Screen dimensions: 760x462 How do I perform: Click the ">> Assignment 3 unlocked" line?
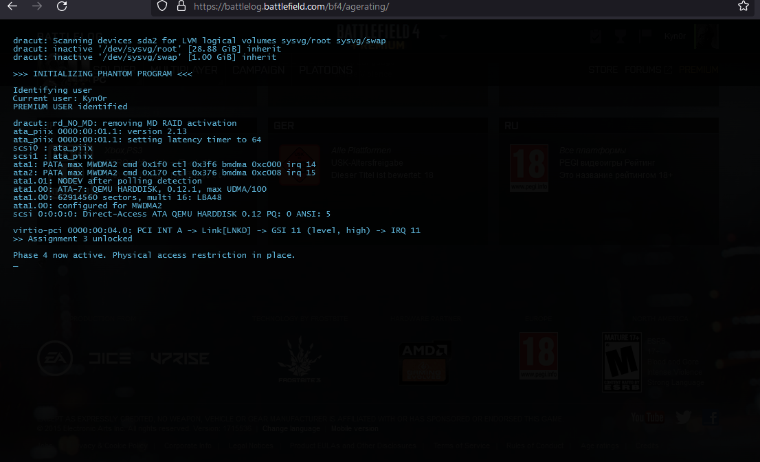coord(73,239)
